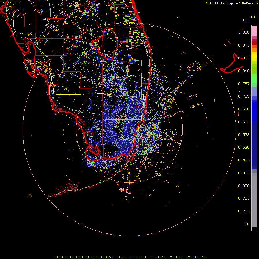Pick the pink top segment of color bar

point(254,31)
